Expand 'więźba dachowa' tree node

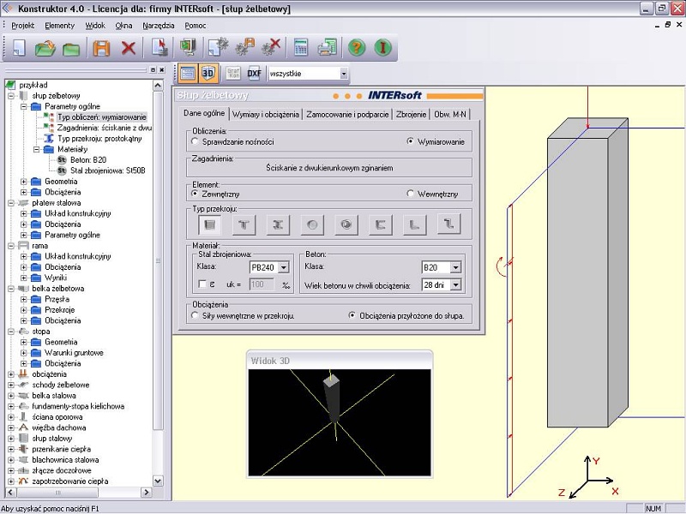click(11, 427)
